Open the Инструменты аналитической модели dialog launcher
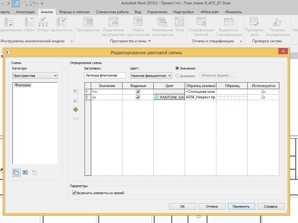 pyautogui.click(x=72, y=41)
